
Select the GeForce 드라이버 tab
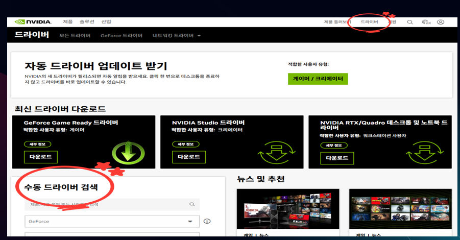coord(122,36)
